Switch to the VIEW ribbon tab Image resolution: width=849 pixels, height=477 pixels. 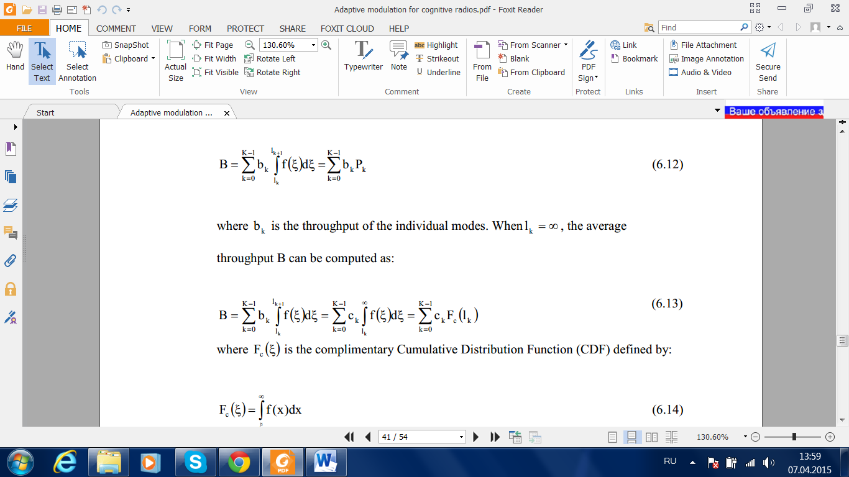point(162,28)
